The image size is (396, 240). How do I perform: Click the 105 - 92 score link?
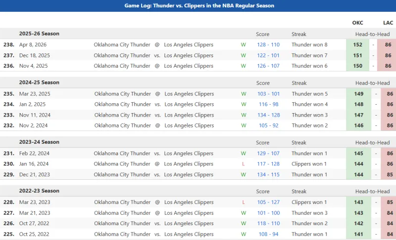click(x=268, y=125)
